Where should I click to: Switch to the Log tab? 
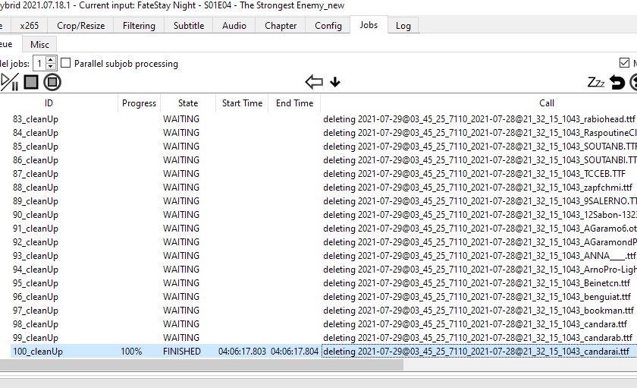click(x=403, y=25)
